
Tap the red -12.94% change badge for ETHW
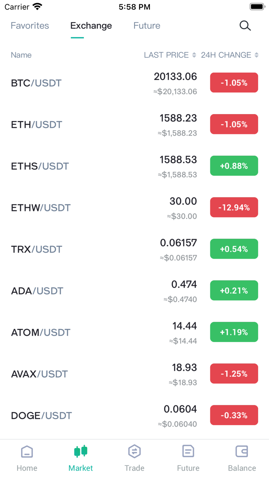(234, 207)
